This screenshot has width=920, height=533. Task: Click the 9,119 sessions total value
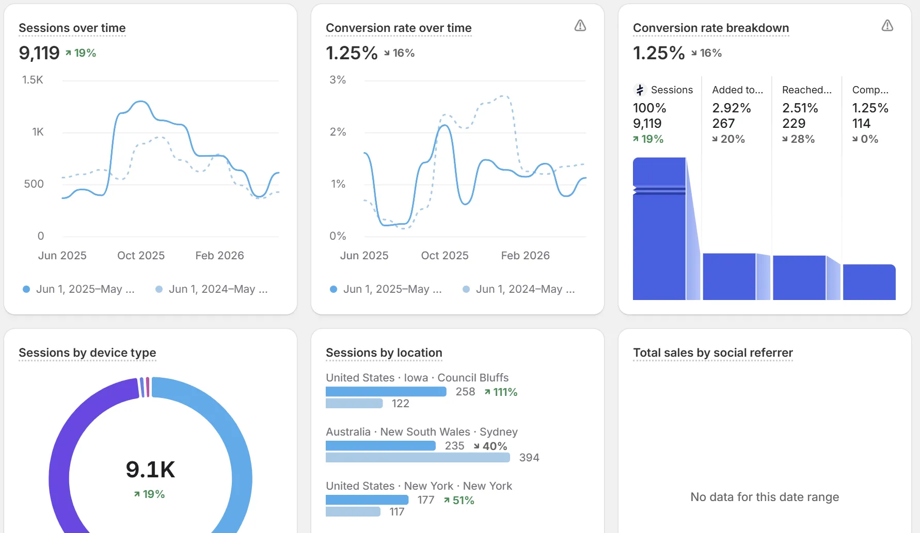coord(39,53)
